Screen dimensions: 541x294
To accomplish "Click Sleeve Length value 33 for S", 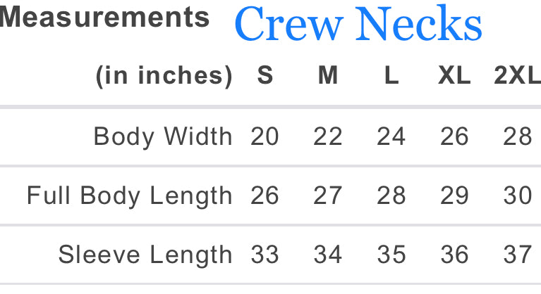I will [265, 255].
